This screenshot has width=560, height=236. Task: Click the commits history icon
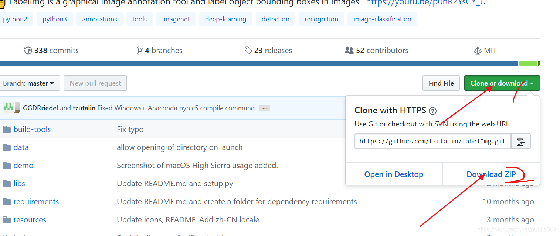28,51
